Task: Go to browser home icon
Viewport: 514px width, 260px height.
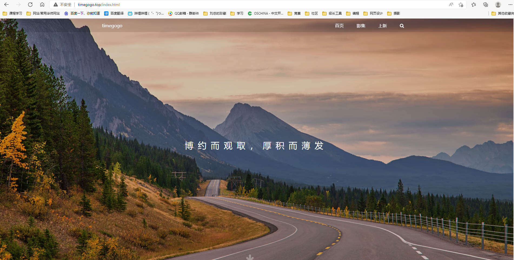Action: [42, 5]
